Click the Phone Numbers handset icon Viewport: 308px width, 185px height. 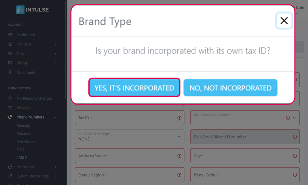(10, 117)
